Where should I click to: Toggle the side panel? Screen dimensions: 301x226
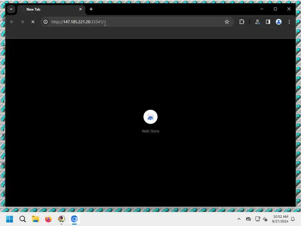[x=268, y=22]
